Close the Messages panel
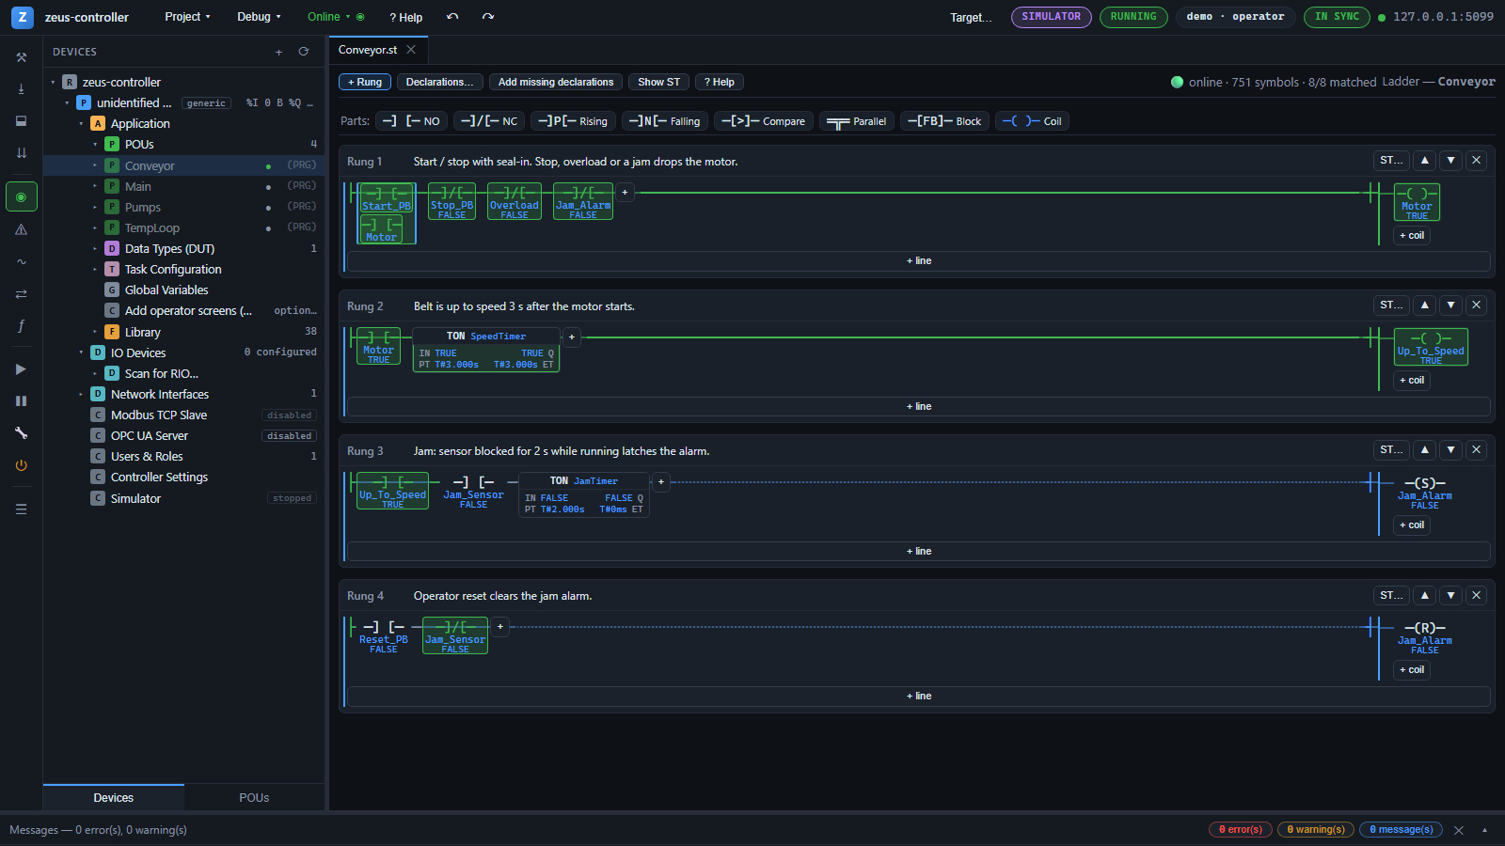This screenshot has width=1505, height=846. (1459, 830)
